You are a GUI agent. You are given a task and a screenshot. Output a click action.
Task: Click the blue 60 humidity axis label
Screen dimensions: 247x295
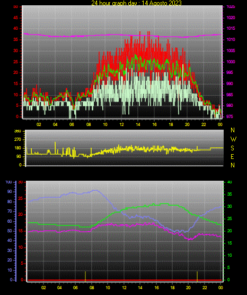click(x=10, y=221)
